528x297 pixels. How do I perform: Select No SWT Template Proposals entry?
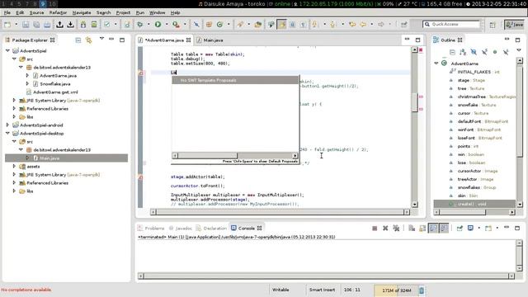(x=235, y=80)
